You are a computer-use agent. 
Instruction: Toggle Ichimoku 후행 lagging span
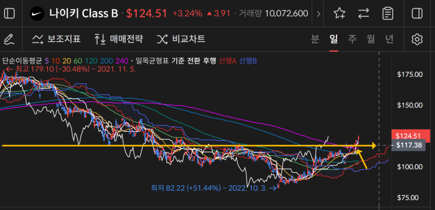tap(209, 61)
